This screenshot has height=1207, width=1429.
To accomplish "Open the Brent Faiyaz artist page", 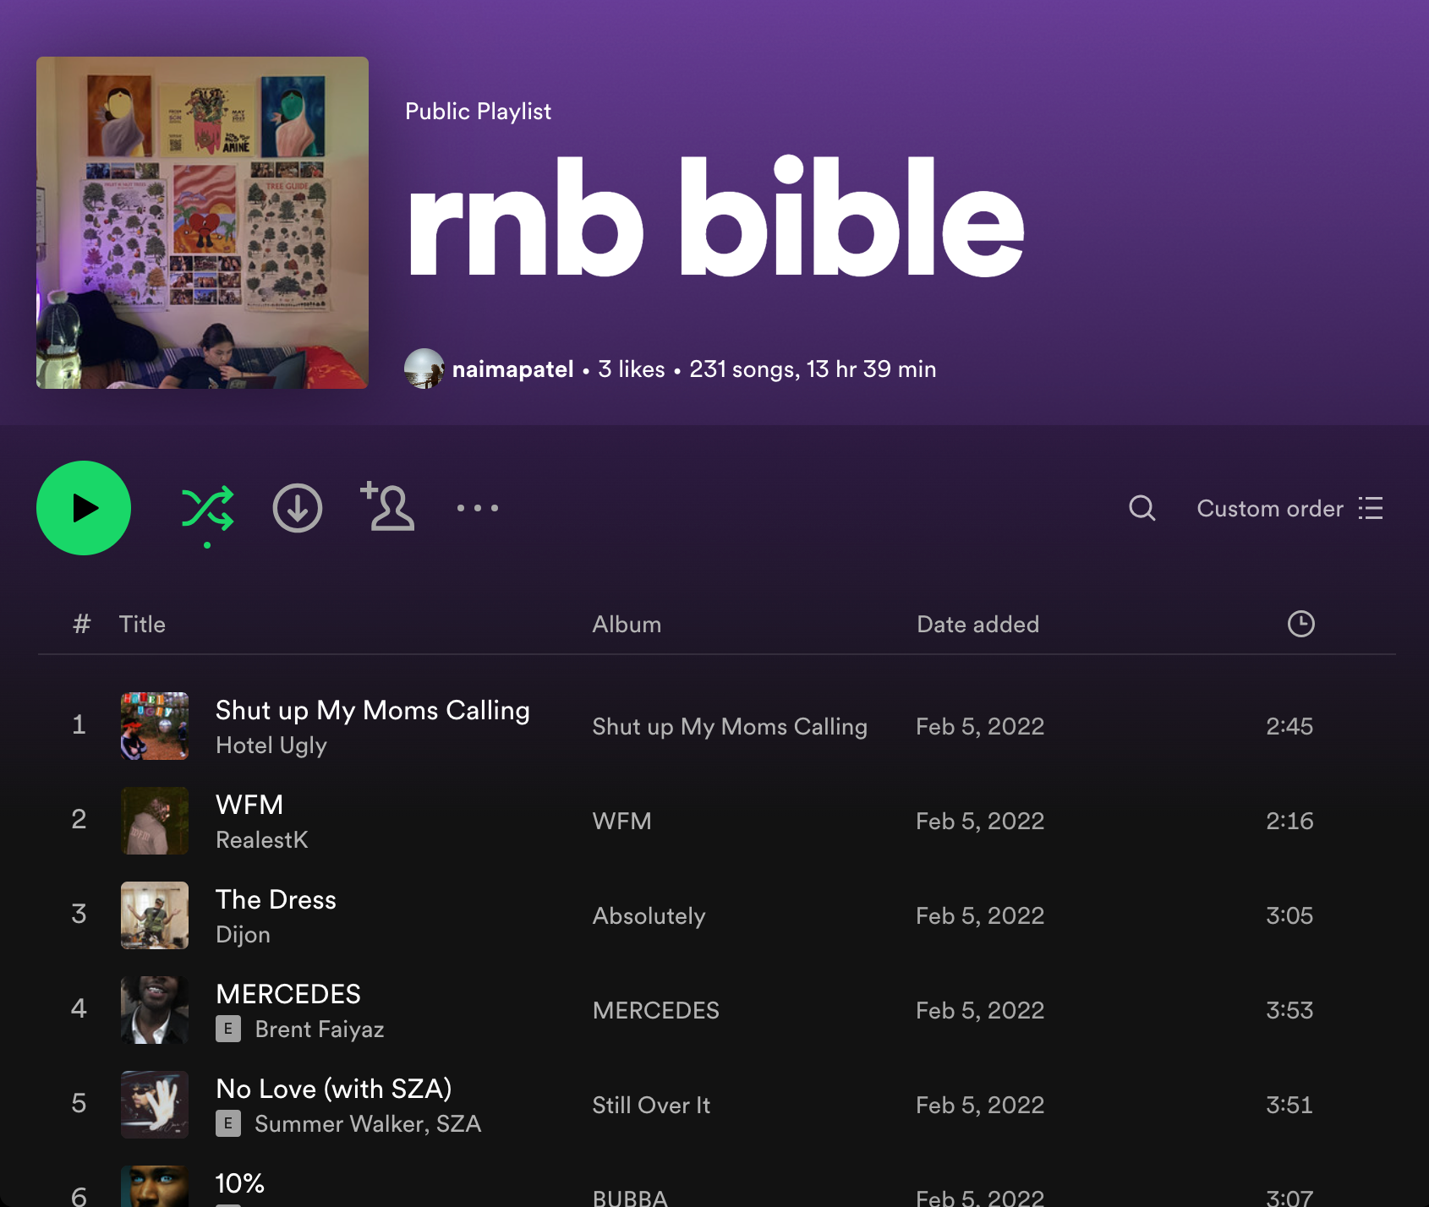I will (319, 1029).
